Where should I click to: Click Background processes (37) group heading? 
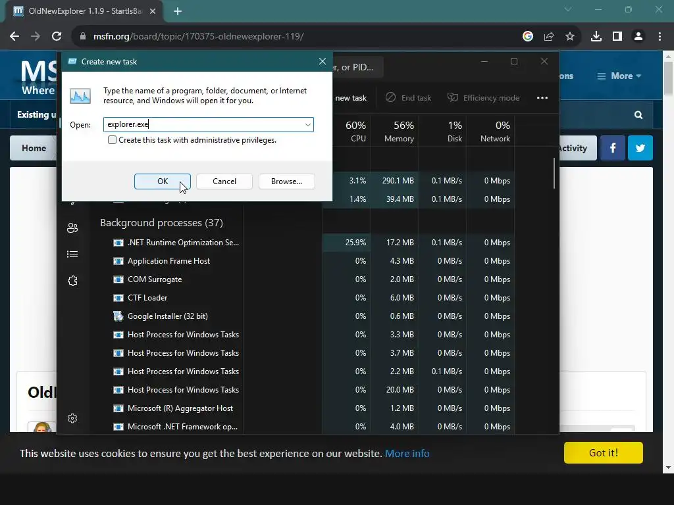162,223
